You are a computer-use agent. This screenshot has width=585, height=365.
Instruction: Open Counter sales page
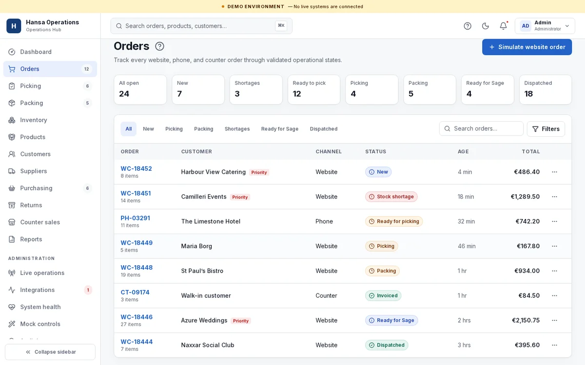[50, 222]
